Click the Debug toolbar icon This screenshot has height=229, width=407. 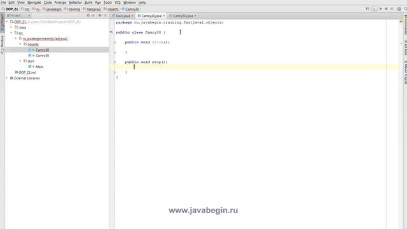tap(386, 9)
